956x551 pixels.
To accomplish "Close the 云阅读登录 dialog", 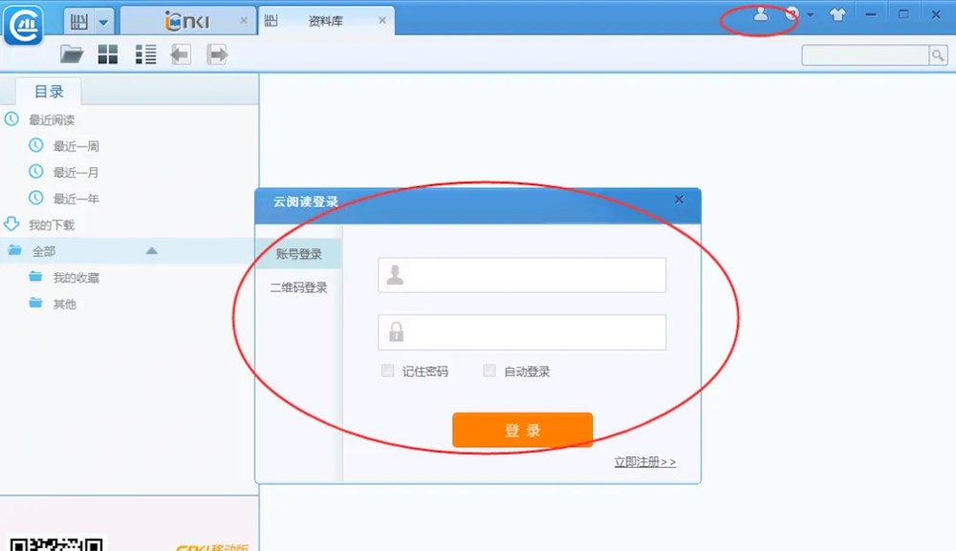I will point(679,200).
